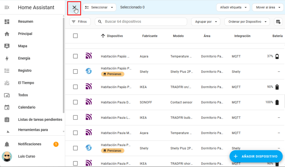Open El Tiempo from sidebar menu

tap(26, 83)
